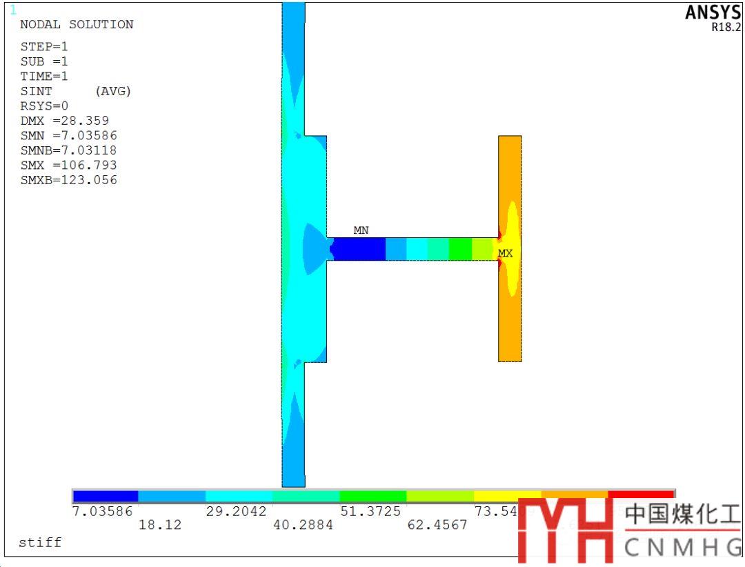
Task: Select the red legend color band
Action: coord(640,495)
